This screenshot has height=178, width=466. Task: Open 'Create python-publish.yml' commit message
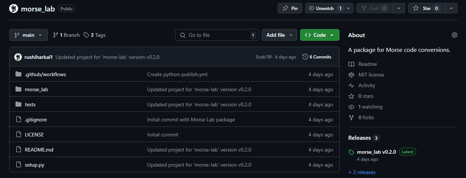(x=177, y=74)
